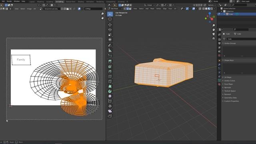Open the Global transform orientation dropdown
Screen dimensions: 256x144
(x=150, y=5)
